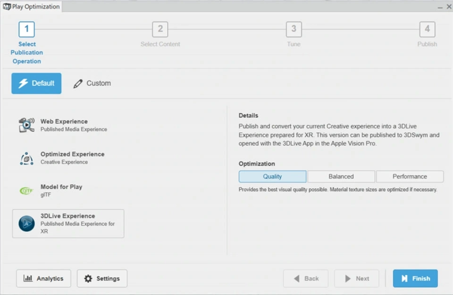Go Back to previous step

tap(306, 279)
